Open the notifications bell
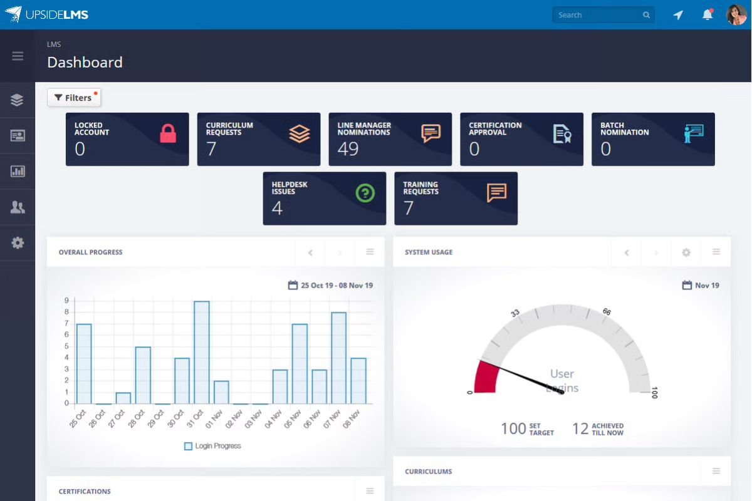The height and width of the screenshot is (501, 752). pos(708,14)
